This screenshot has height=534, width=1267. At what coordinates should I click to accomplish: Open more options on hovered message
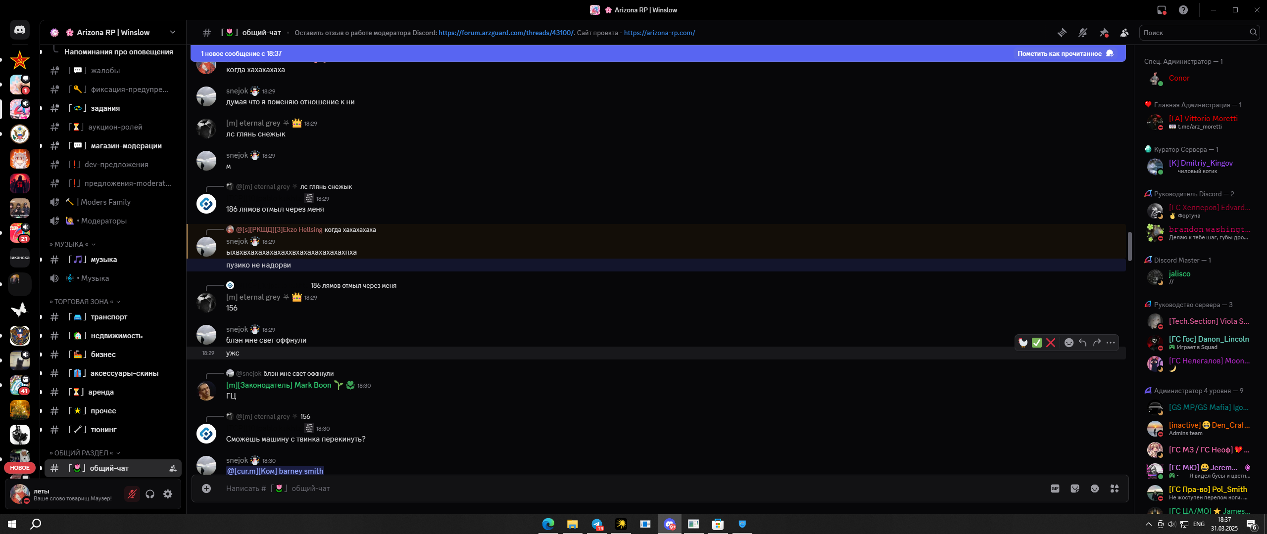pos(1111,343)
